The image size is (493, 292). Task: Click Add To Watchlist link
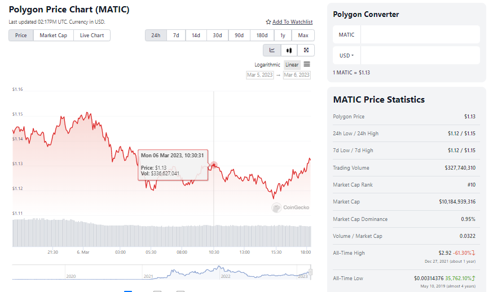292,21
